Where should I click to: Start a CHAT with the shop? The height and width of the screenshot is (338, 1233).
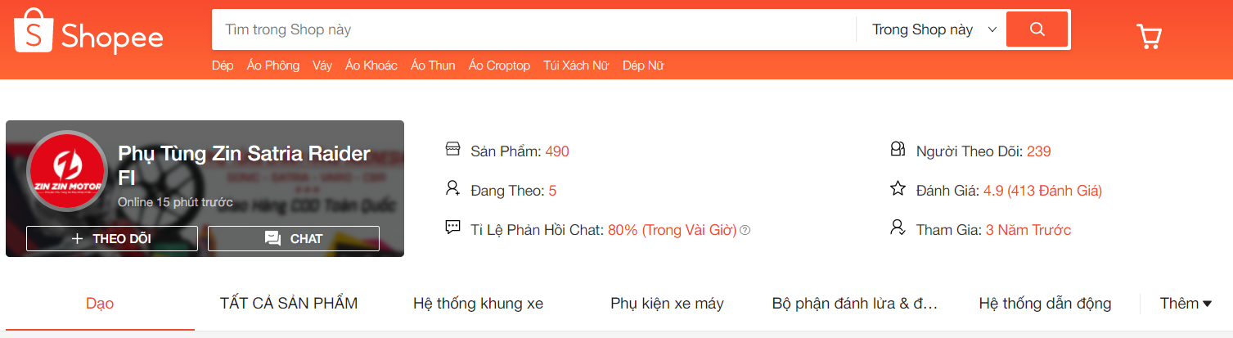coord(294,238)
